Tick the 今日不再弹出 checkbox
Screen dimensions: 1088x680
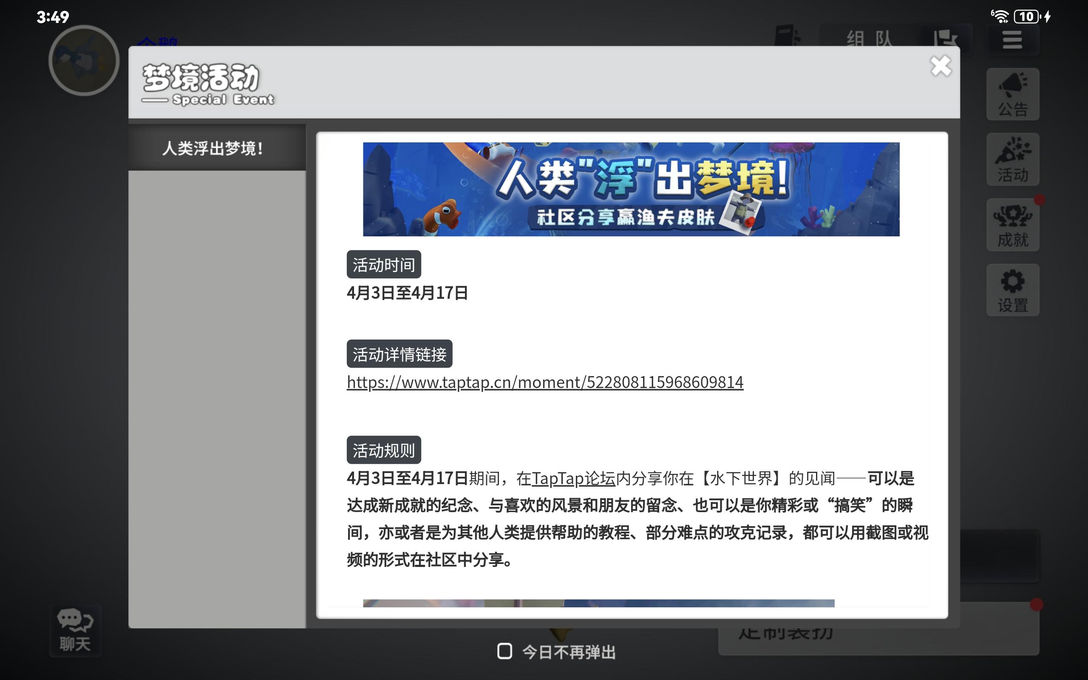click(x=504, y=651)
